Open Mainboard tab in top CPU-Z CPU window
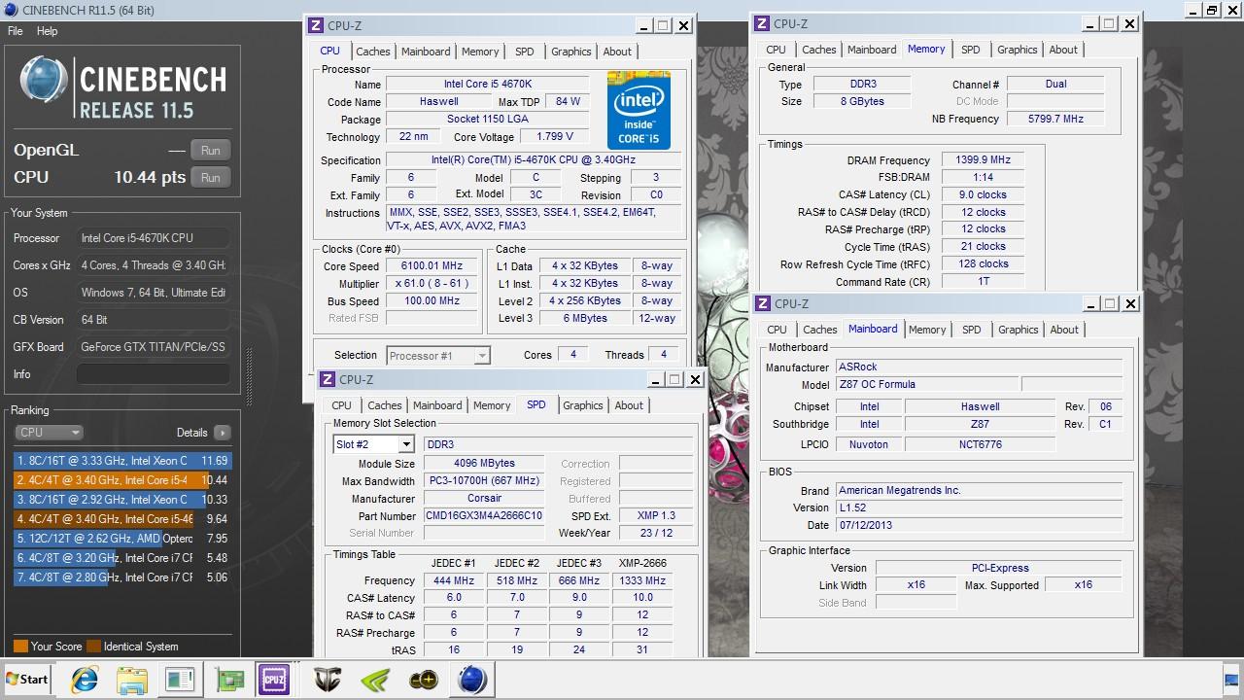The width and height of the screenshot is (1244, 700). pos(426,52)
